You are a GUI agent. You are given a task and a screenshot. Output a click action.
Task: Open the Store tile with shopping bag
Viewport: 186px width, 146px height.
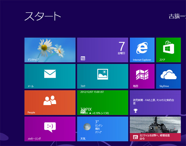coord(169,50)
